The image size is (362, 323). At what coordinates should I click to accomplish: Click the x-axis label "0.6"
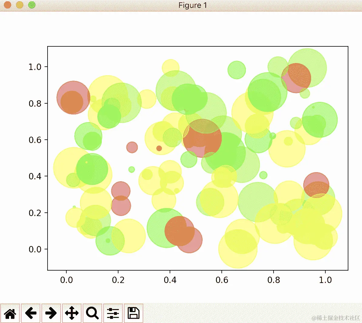point(222,280)
